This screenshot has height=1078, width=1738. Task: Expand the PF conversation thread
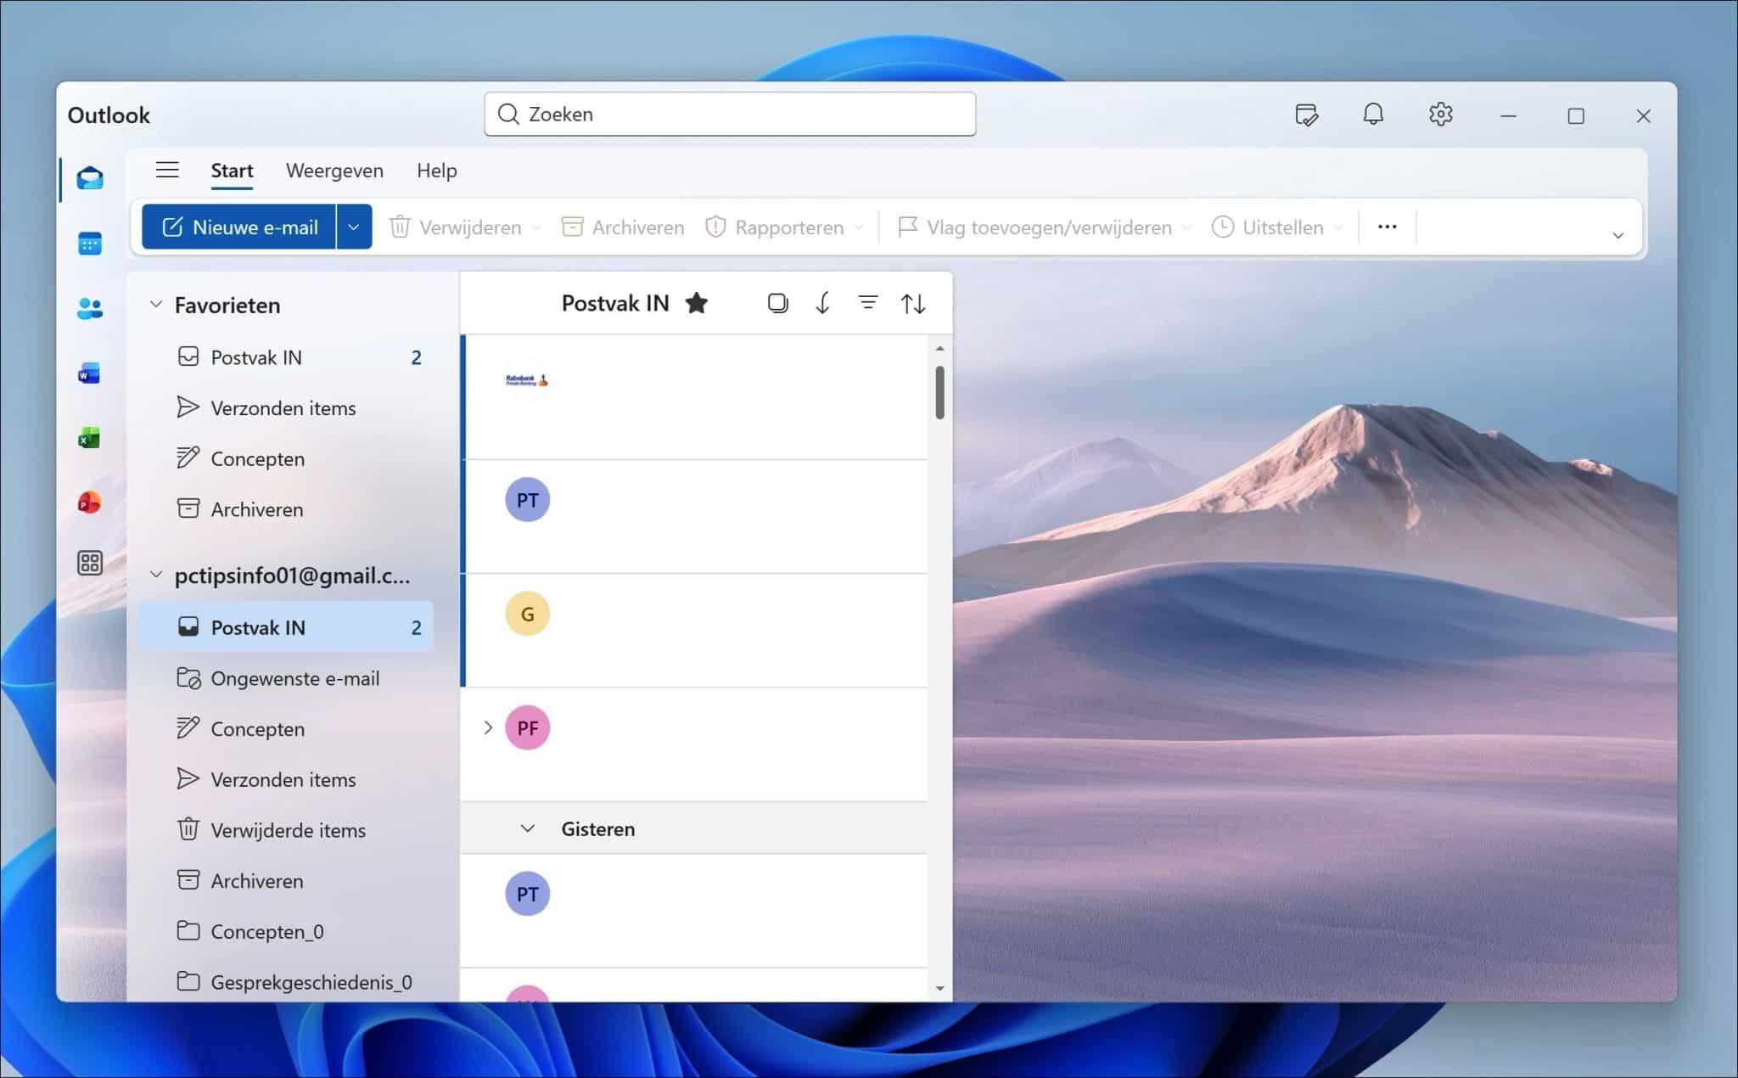[488, 727]
